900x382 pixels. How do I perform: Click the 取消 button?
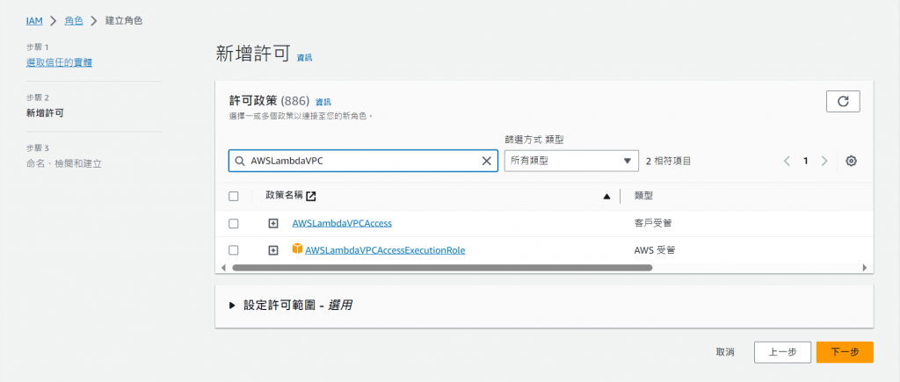(x=725, y=352)
